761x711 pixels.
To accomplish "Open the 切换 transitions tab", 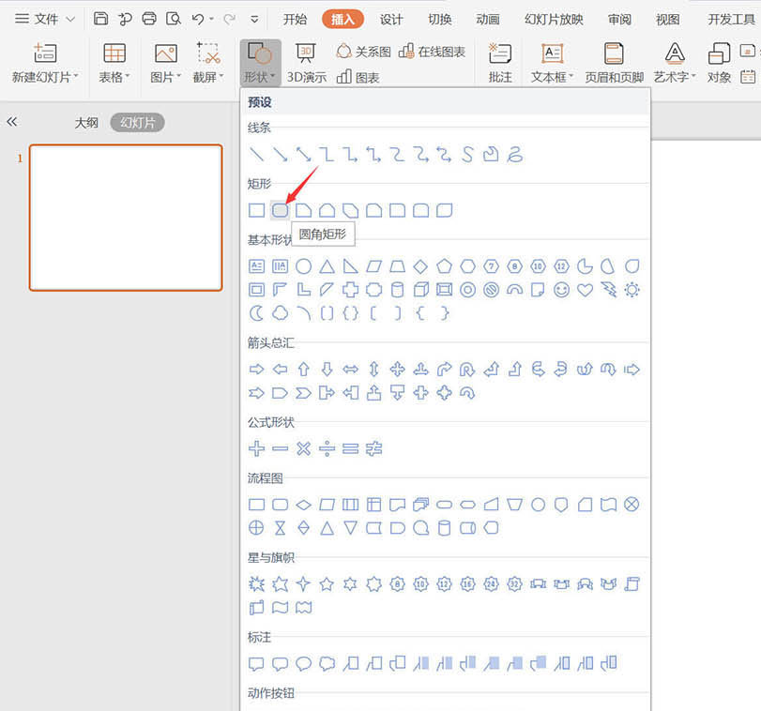I will pos(440,20).
